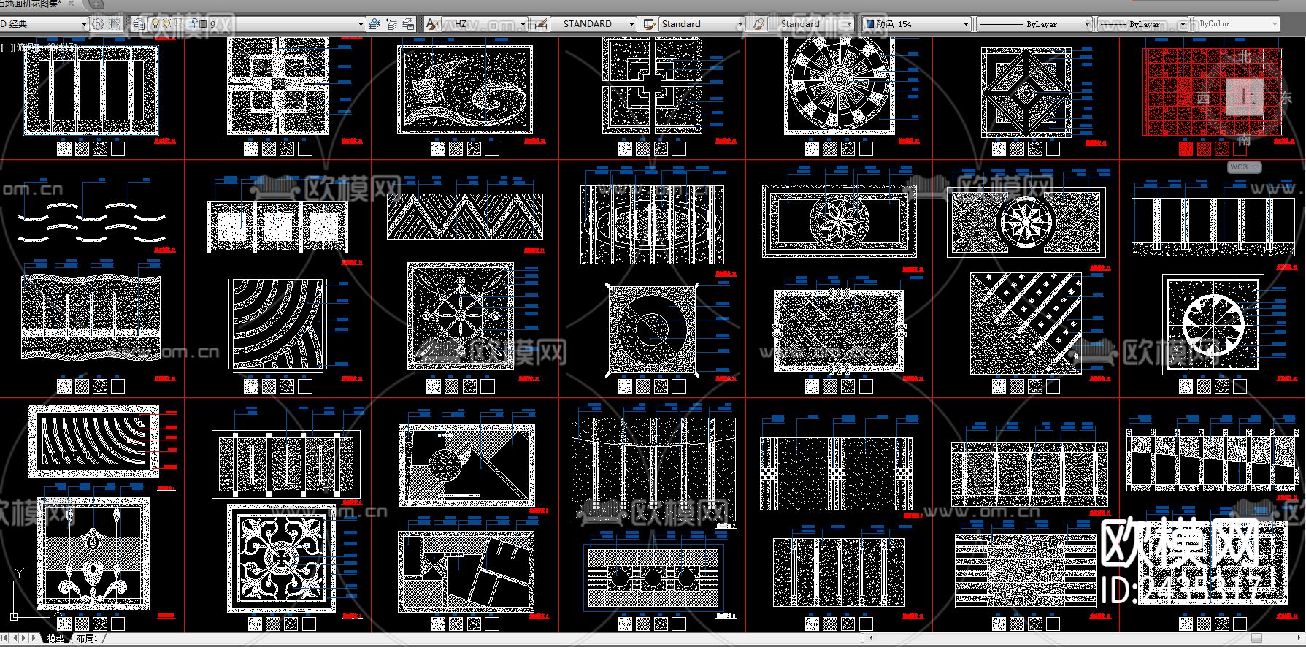Open the Layer Properties Manager
Screen dimensions: 1306x647
[139, 24]
